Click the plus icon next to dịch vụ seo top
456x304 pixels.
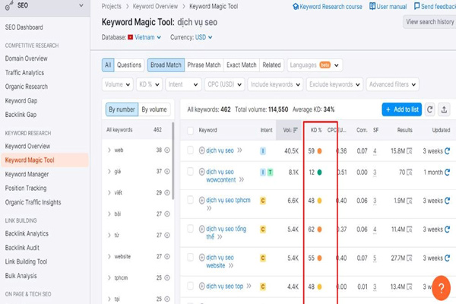click(x=202, y=287)
